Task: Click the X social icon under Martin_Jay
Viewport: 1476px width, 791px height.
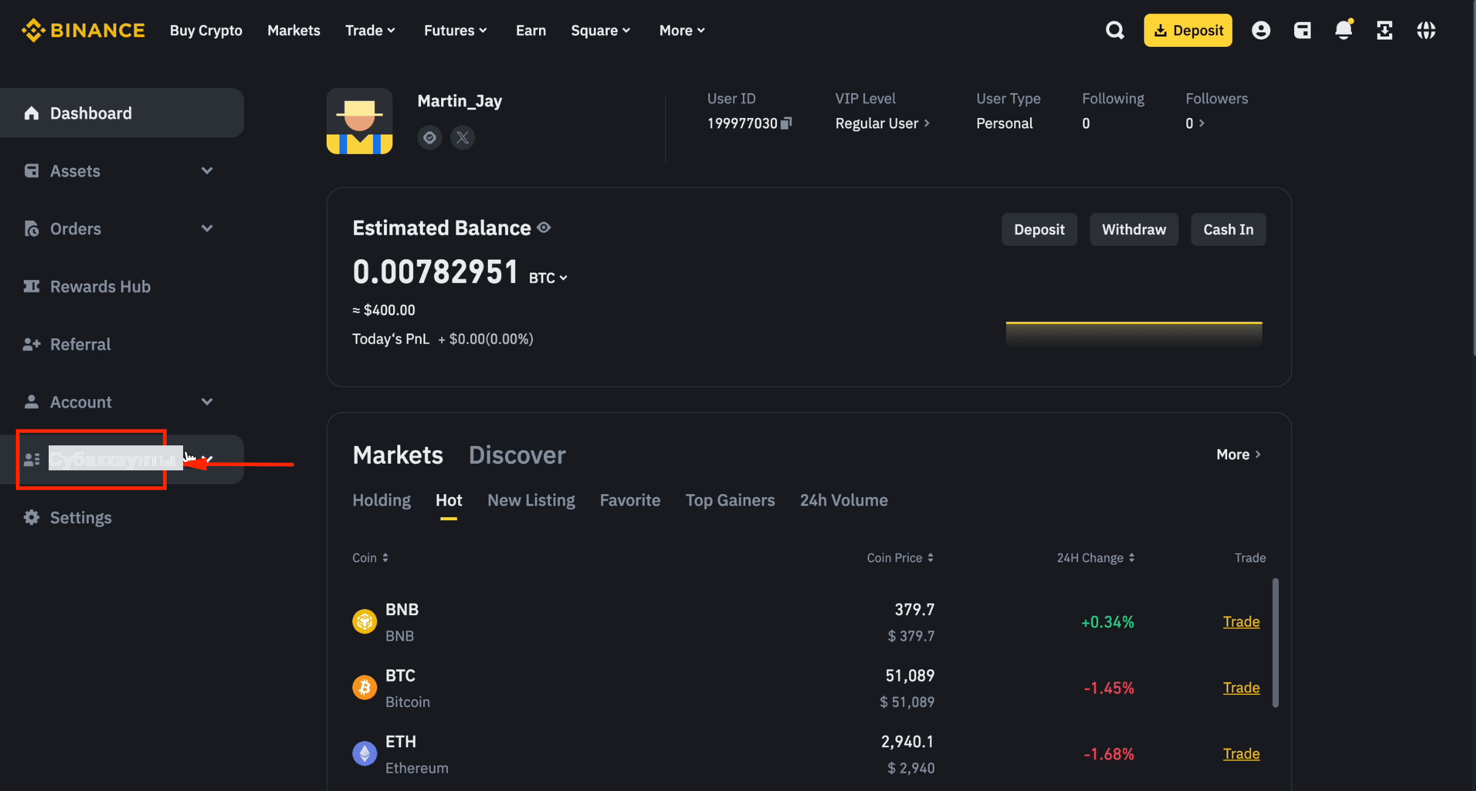Action: tap(462, 138)
